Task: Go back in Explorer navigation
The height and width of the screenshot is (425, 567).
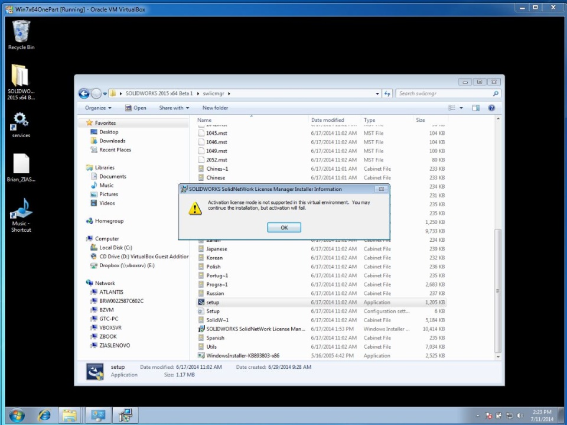Action: coord(84,94)
